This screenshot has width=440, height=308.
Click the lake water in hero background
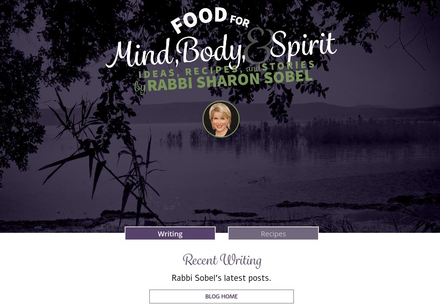pyautogui.click(x=317, y=166)
